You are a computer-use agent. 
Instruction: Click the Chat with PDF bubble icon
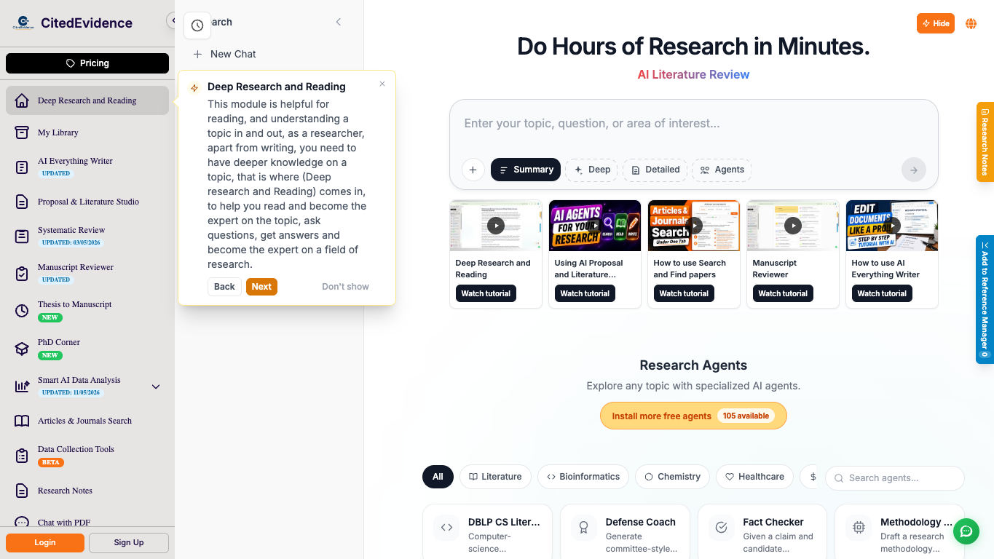point(22,522)
